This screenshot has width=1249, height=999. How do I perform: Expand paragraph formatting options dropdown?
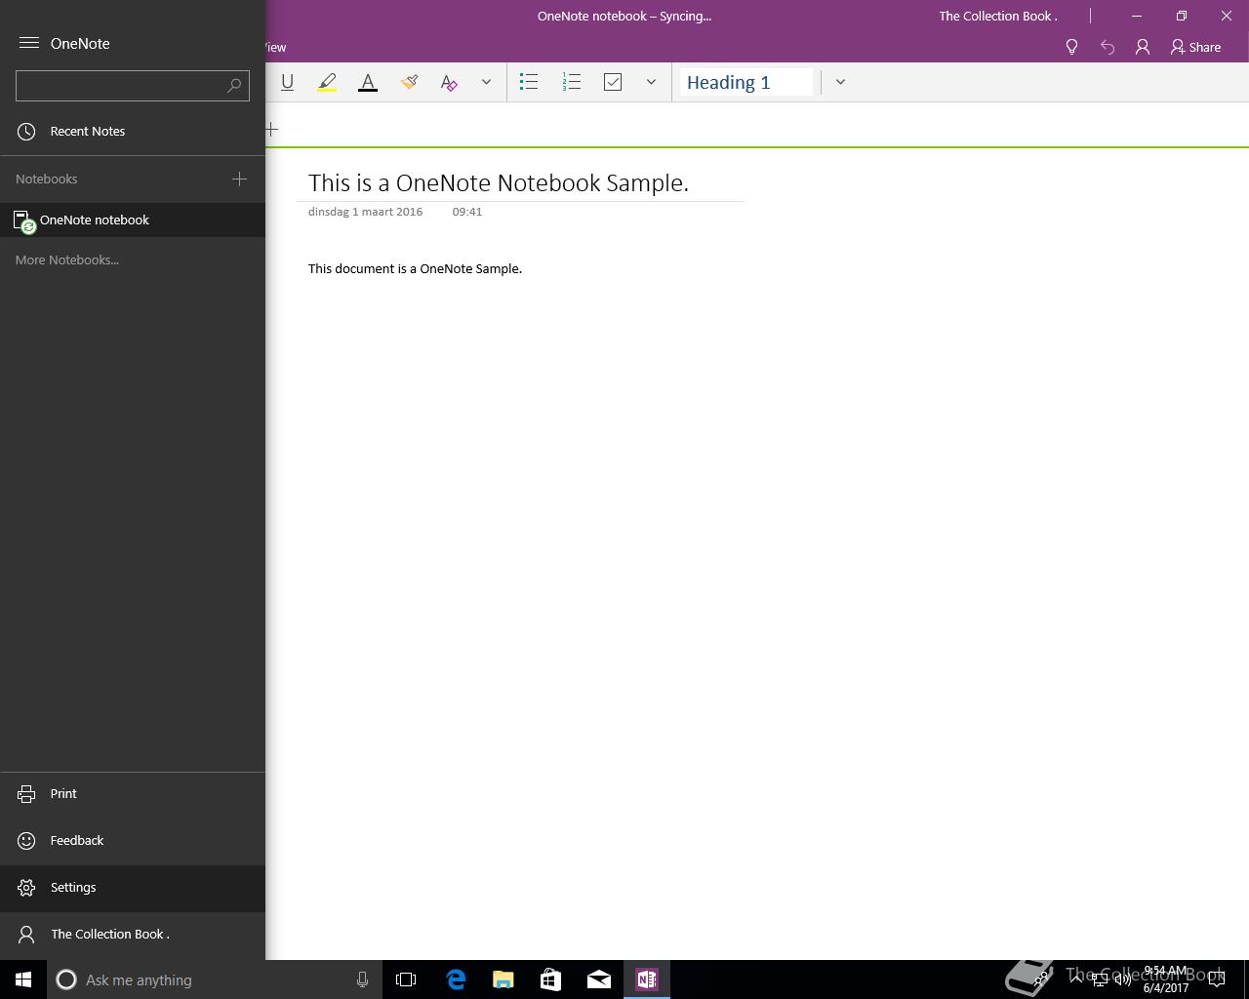(x=651, y=82)
